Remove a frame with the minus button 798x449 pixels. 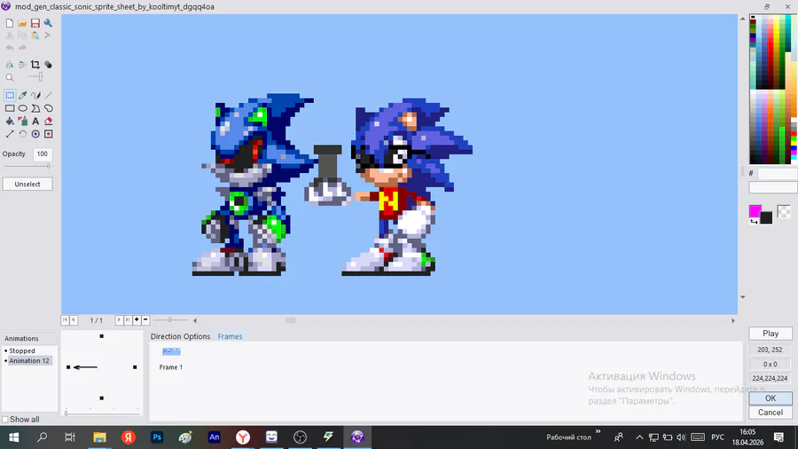[x=145, y=319]
